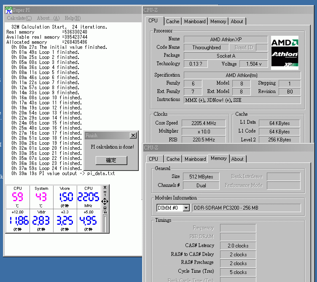Open the About...(A) menu in Super PI
Image resolution: width=317 pixels, height=282 pixels.
48,18
